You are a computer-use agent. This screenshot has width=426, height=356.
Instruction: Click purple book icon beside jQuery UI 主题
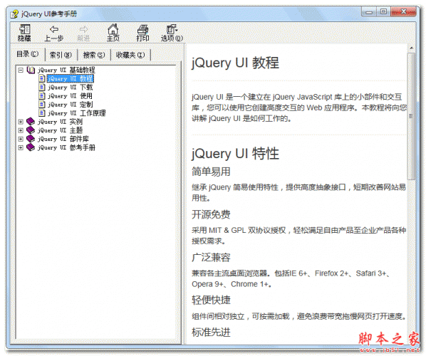point(31,130)
